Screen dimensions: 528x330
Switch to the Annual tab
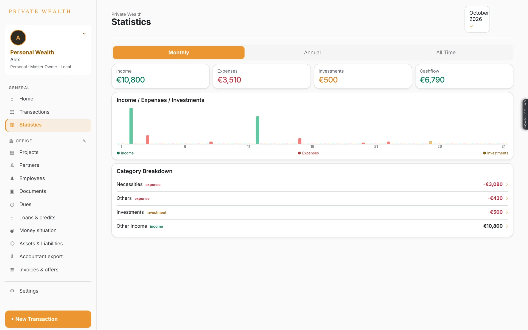[312, 53]
